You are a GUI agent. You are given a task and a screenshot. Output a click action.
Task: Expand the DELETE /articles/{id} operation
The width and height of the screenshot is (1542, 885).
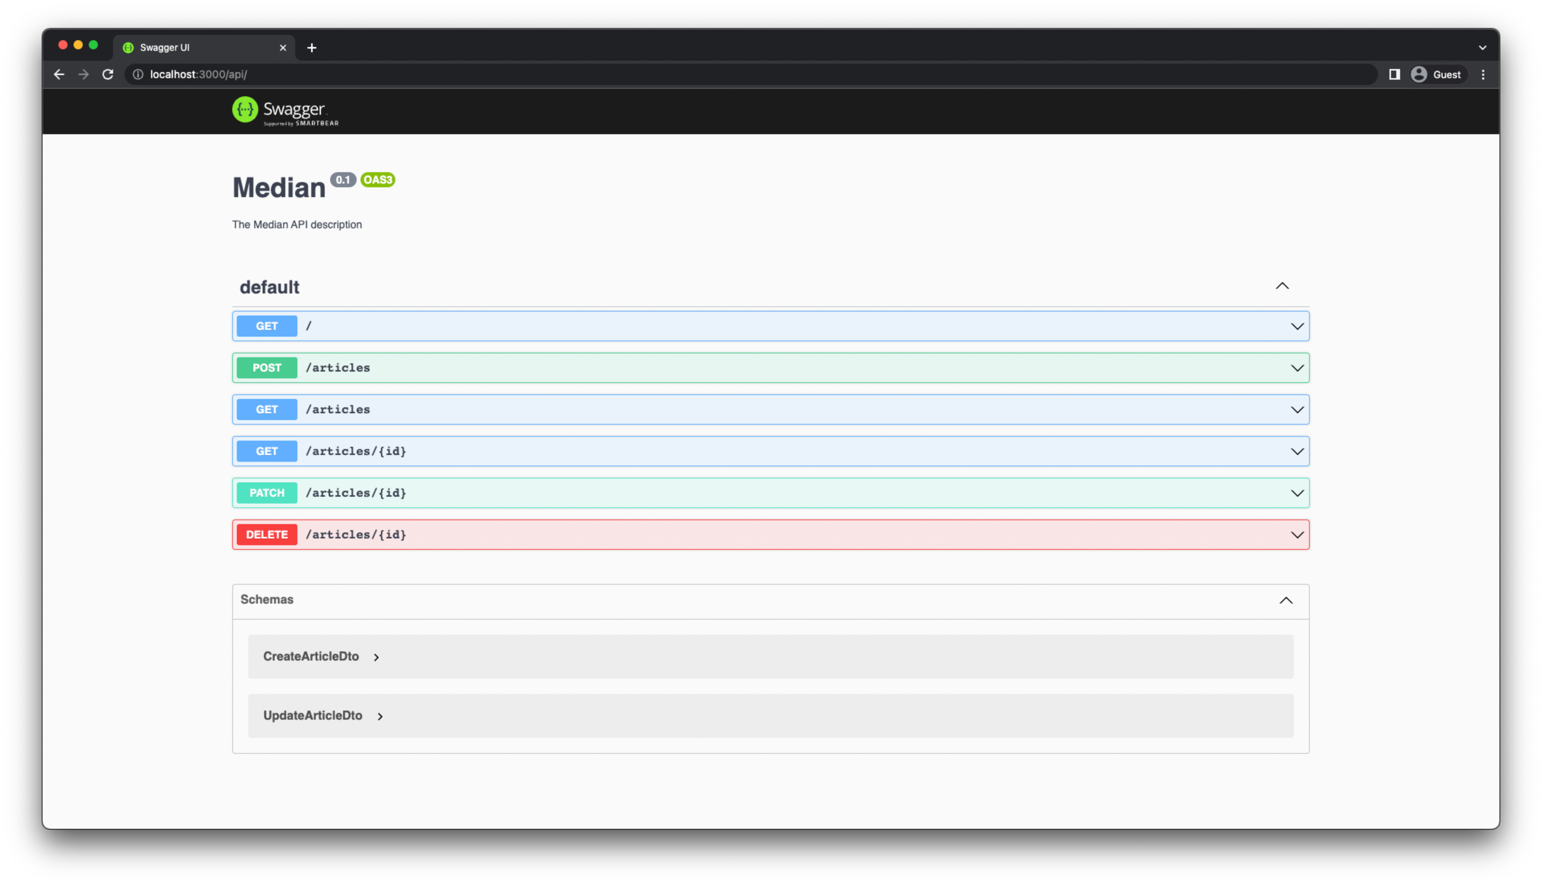1298,534
